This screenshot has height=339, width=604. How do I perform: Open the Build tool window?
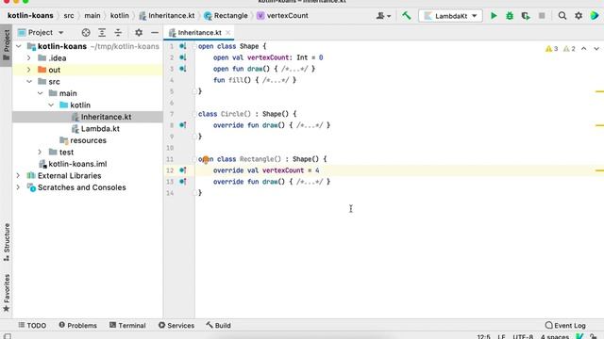click(x=218, y=326)
